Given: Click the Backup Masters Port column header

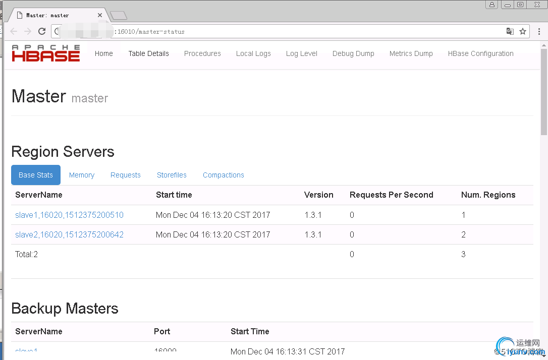Looking at the screenshot, I should [162, 331].
